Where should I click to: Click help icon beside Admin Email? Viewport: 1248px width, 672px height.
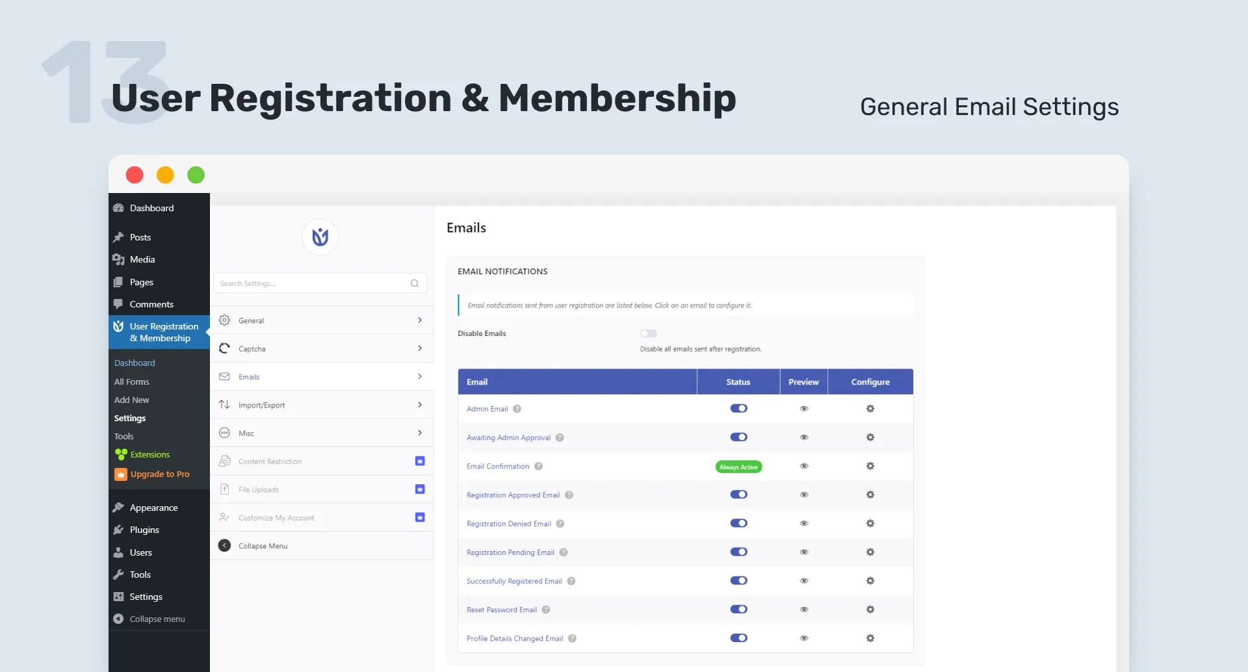517,409
